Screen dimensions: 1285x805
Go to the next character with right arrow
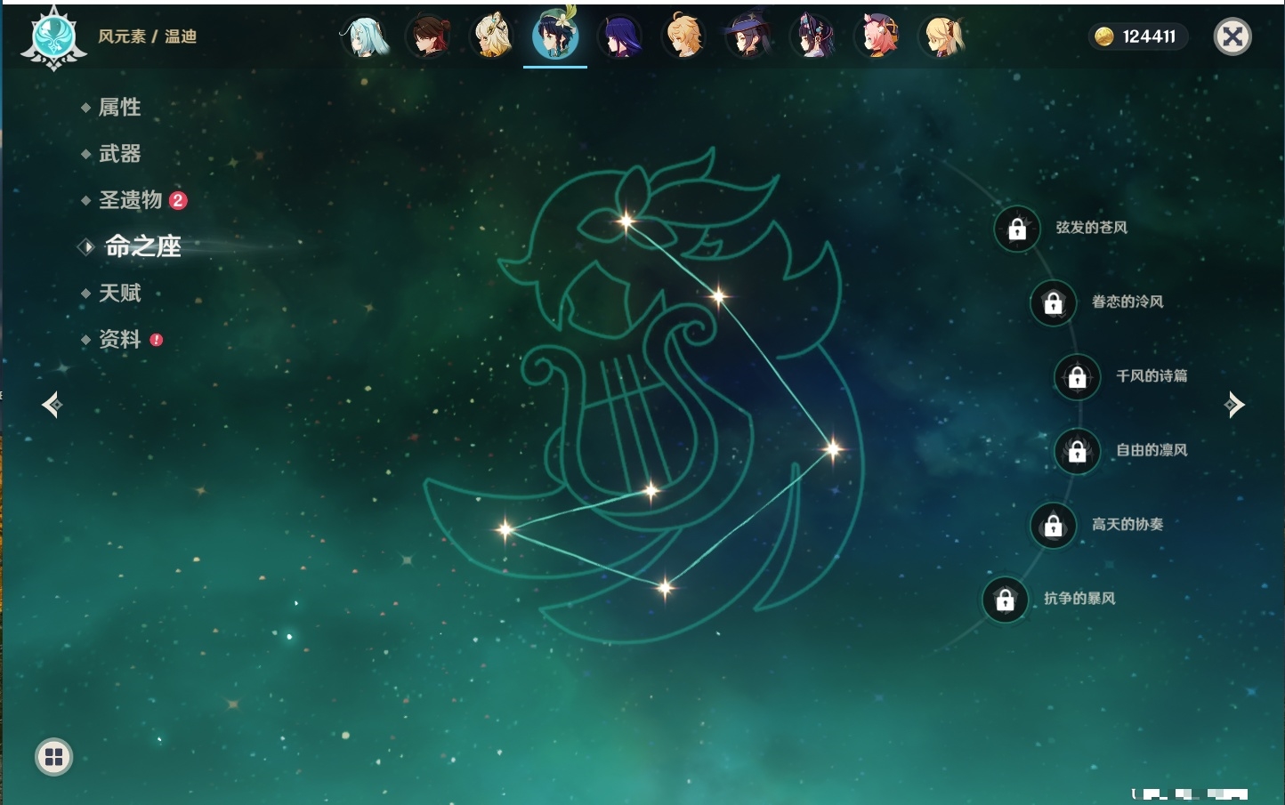coord(1234,405)
